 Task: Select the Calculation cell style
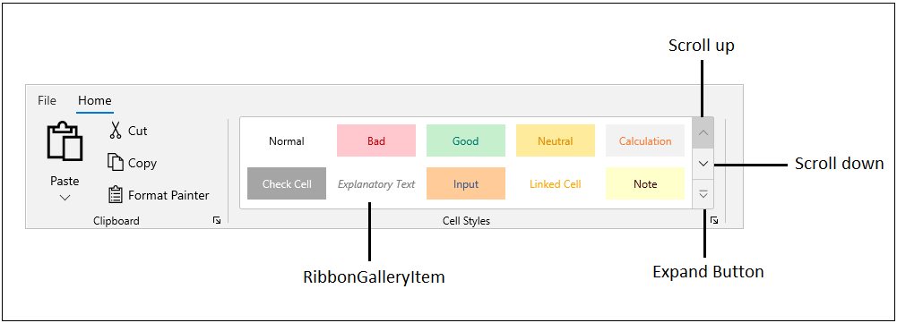tap(645, 140)
